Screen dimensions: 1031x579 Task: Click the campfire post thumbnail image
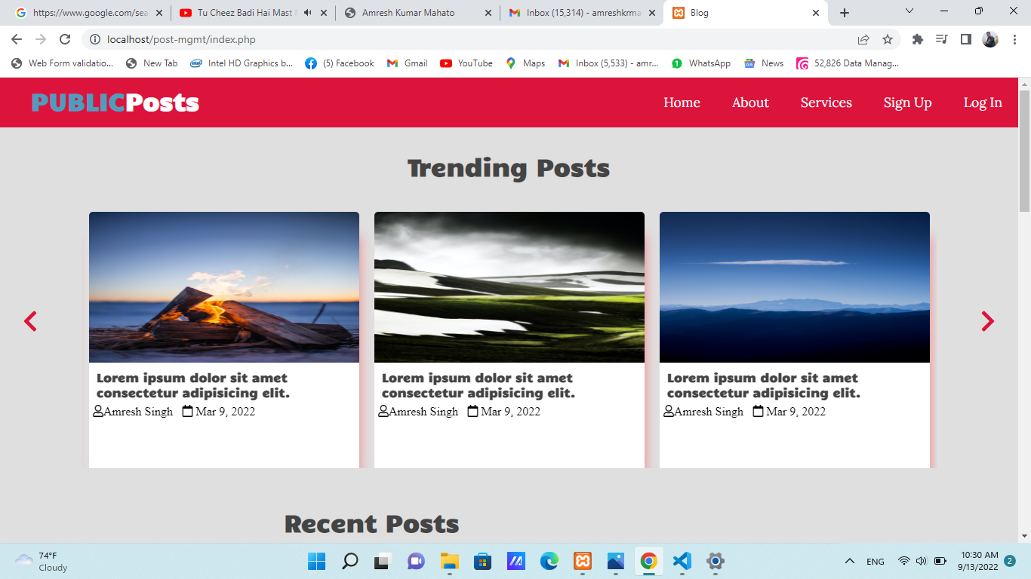(224, 287)
